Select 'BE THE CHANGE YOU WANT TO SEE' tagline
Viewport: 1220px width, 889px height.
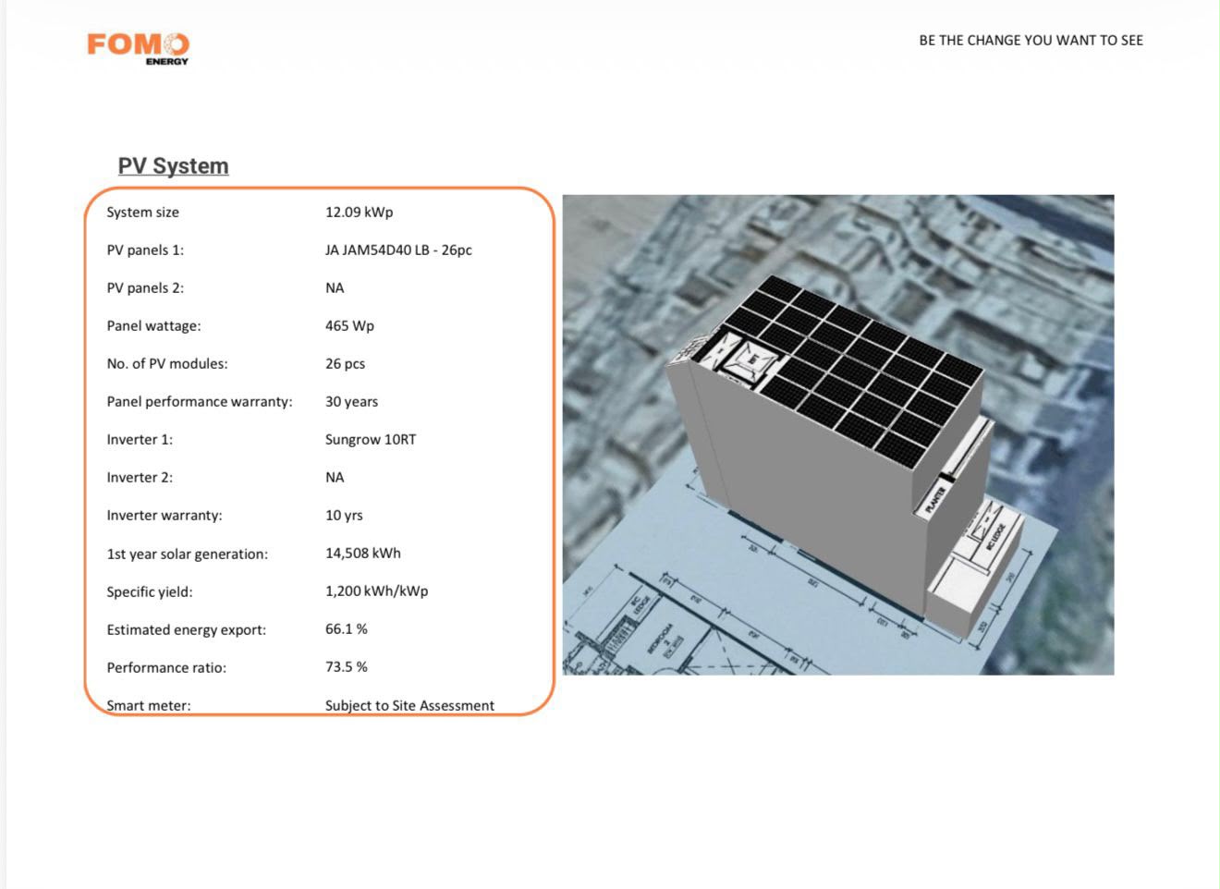click(1031, 41)
